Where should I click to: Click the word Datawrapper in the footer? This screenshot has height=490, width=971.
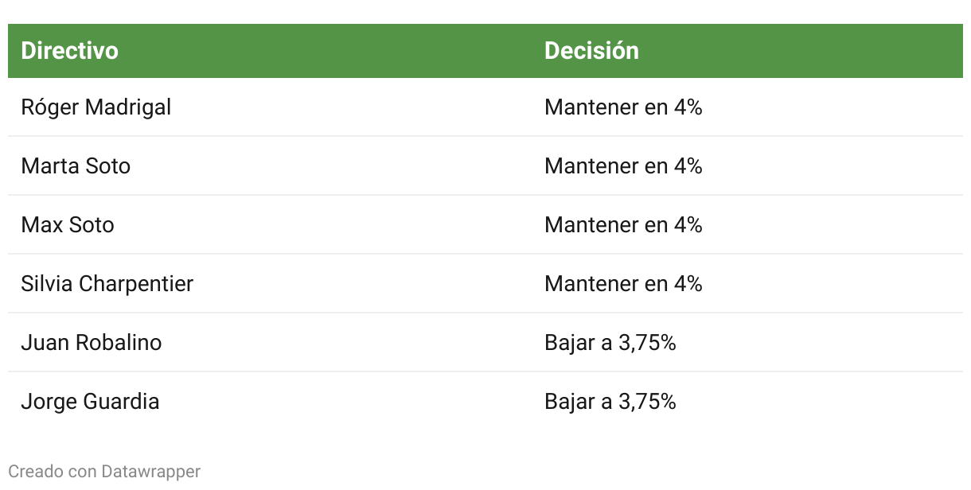(151, 472)
